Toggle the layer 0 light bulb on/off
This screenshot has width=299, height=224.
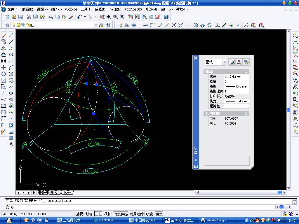14,25
